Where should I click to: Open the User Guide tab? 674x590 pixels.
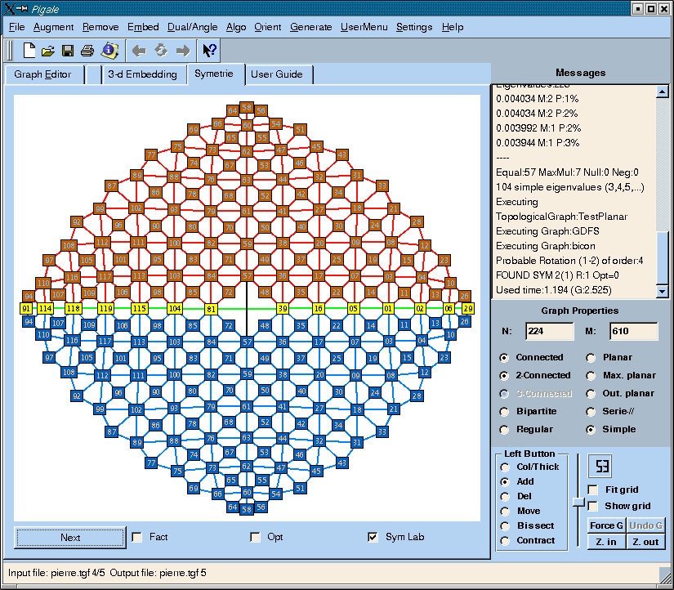[276, 74]
